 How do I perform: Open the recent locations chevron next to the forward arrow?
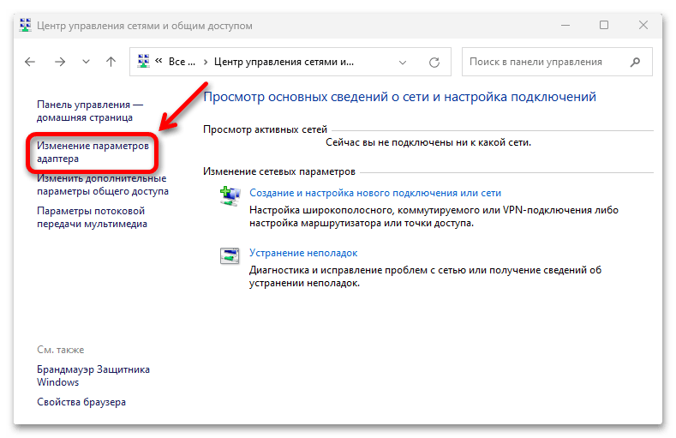click(x=87, y=62)
